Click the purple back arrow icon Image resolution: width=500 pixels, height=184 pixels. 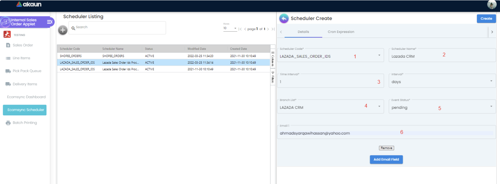click(284, 18)
